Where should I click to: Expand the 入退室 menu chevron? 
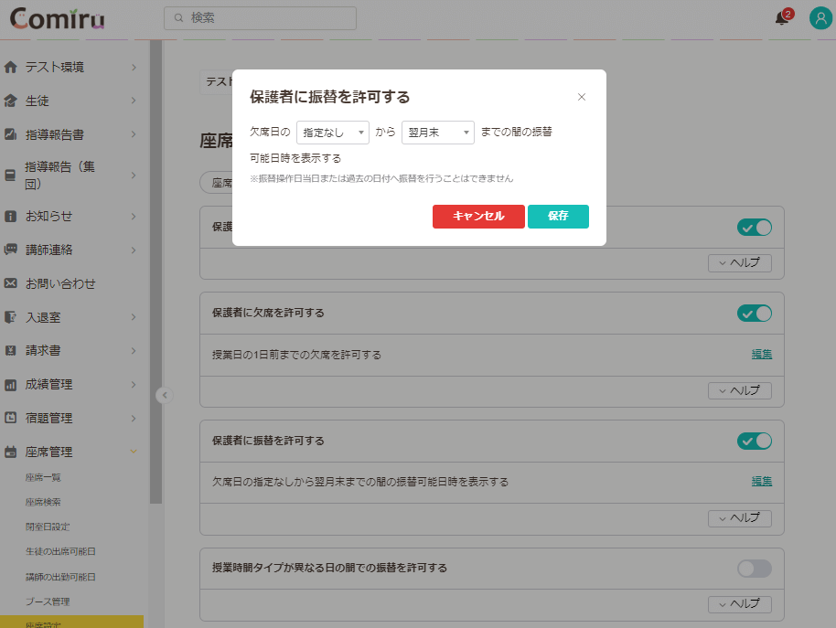(134, 317)
